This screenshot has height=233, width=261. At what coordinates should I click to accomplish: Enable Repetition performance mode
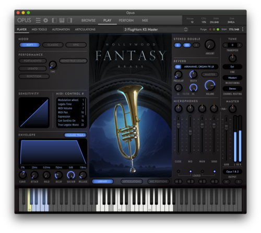[34, 76]
